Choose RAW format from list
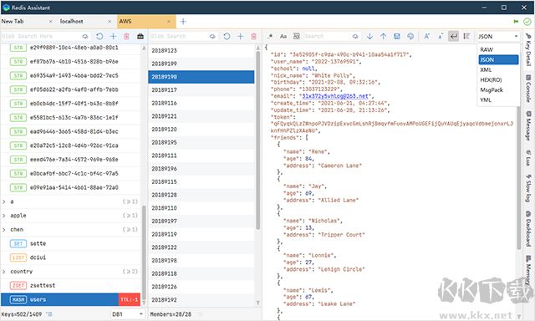This screenshot has width=535, height=321. (498, 49)
